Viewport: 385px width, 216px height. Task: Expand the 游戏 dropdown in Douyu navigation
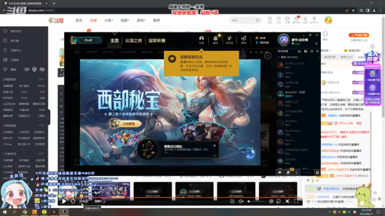point(141,20)
